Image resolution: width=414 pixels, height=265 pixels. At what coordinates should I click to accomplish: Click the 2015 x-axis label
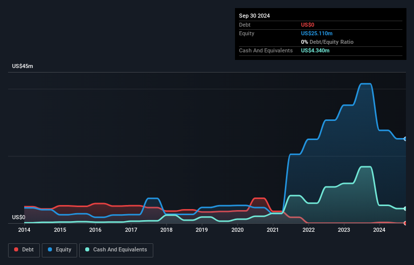point(60,230)
